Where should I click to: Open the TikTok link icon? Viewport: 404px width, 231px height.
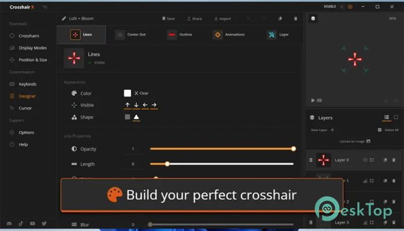pyautogui.click(x=21, y=223)
